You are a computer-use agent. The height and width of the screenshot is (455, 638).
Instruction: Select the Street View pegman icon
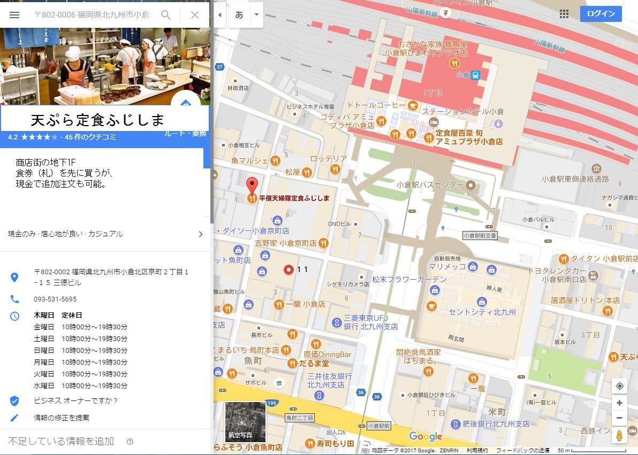tap(619, 435)
